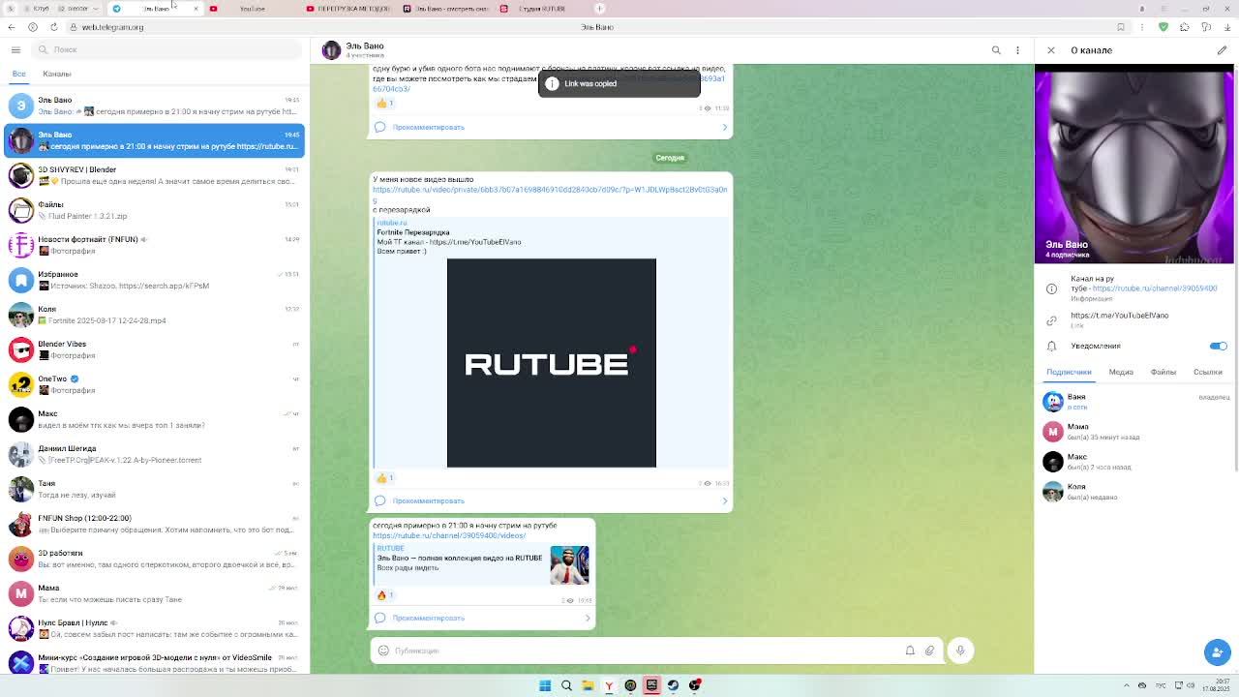Bookmark this page in the browser
The image size is (1239, 697).
pyautogui.click(x=1121, y=27)
